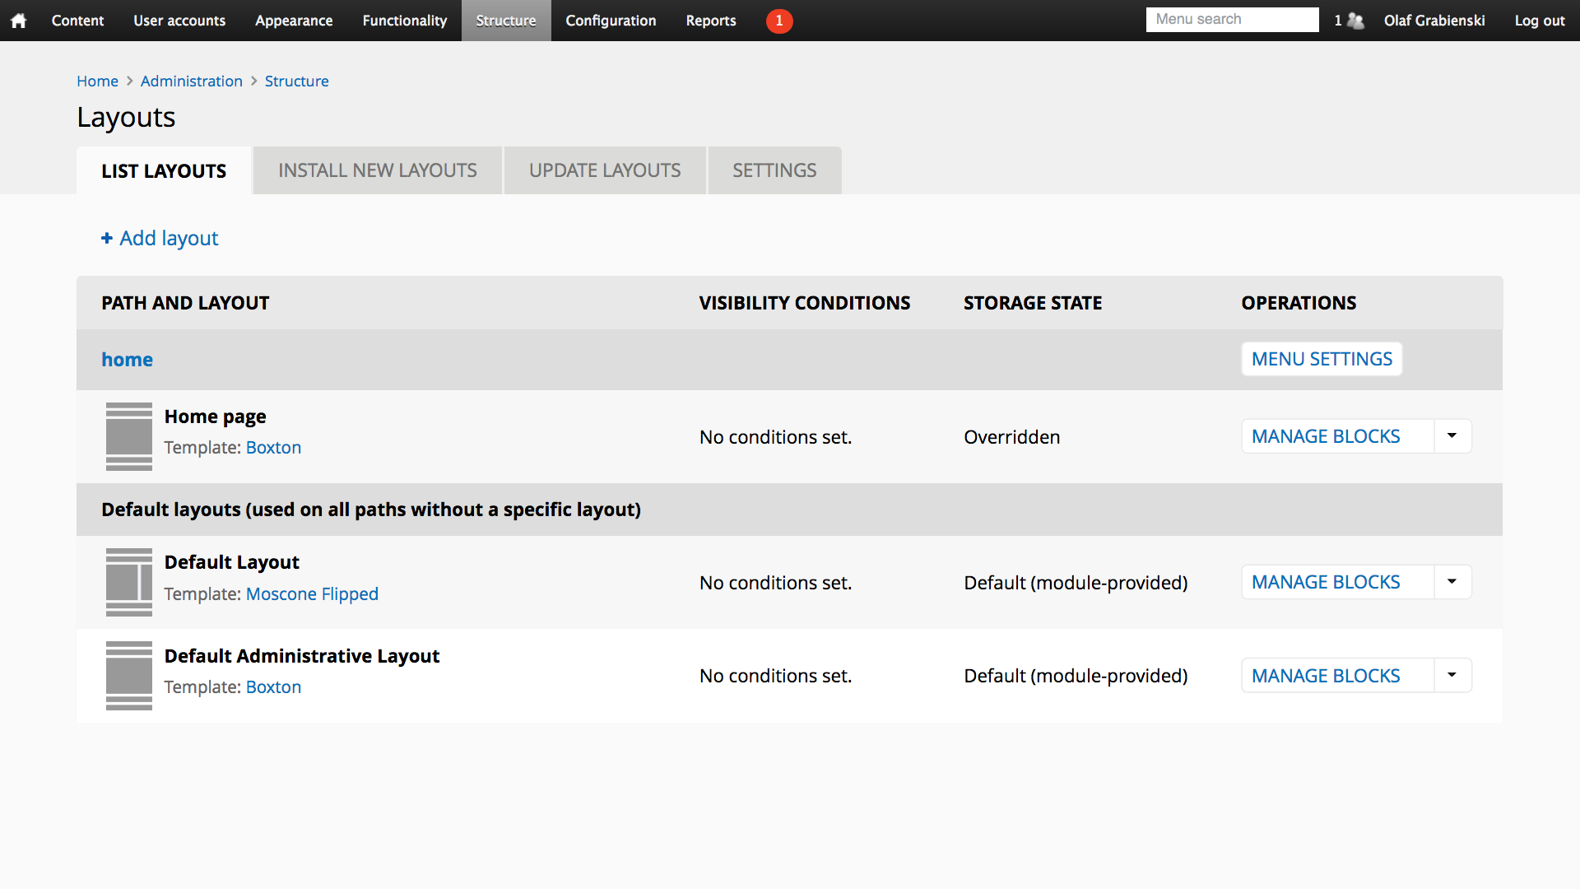Switch to the Update Layouts tab
This screenshot has height=889, width=1580.
point(605,170)
